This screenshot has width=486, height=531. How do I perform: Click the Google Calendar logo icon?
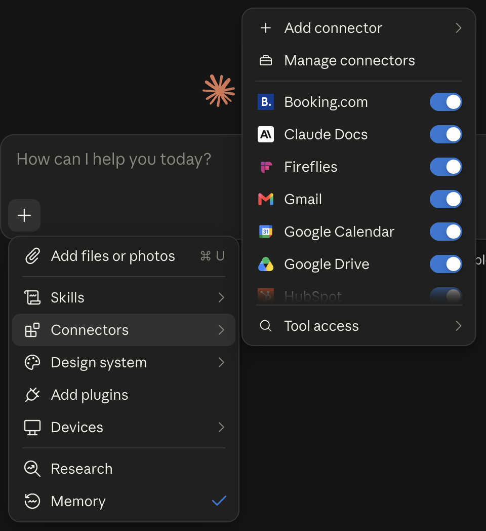(x=266, y=232)
